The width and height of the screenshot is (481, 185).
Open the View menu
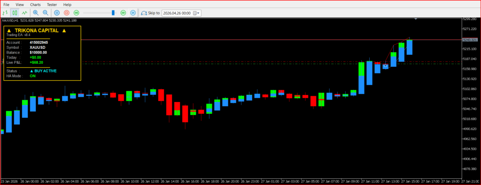tap(20, 5)
